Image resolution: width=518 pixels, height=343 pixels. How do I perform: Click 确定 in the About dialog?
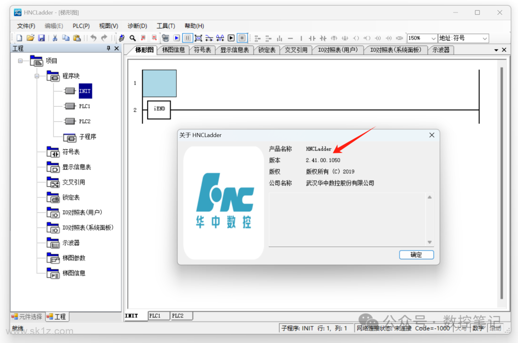point(416,254)
